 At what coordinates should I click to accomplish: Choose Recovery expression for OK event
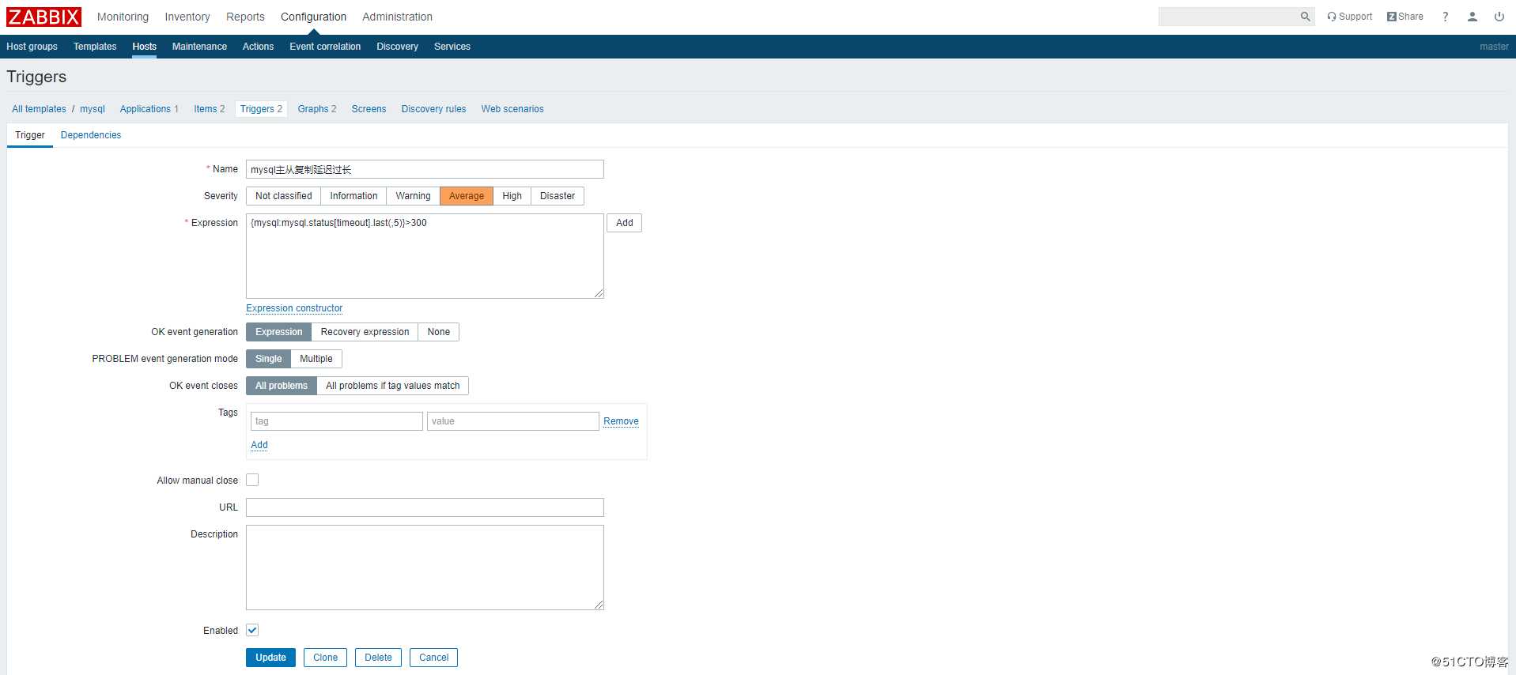(365, 332)
